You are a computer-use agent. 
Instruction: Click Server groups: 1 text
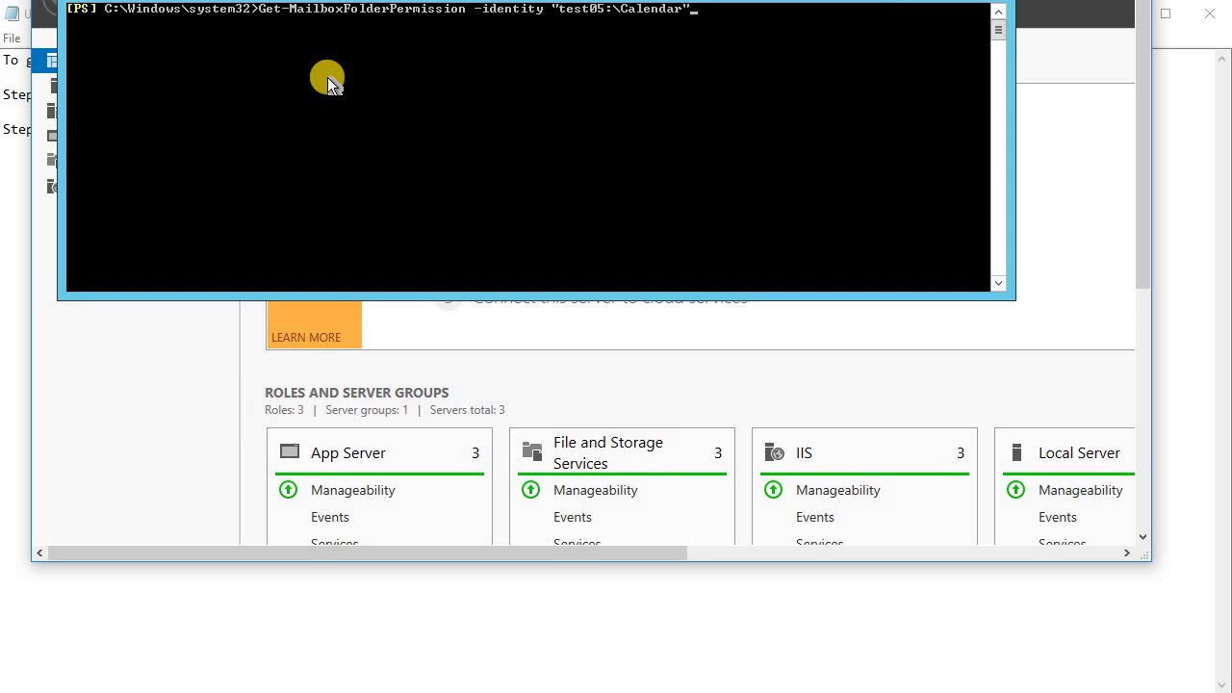(367, 410)
